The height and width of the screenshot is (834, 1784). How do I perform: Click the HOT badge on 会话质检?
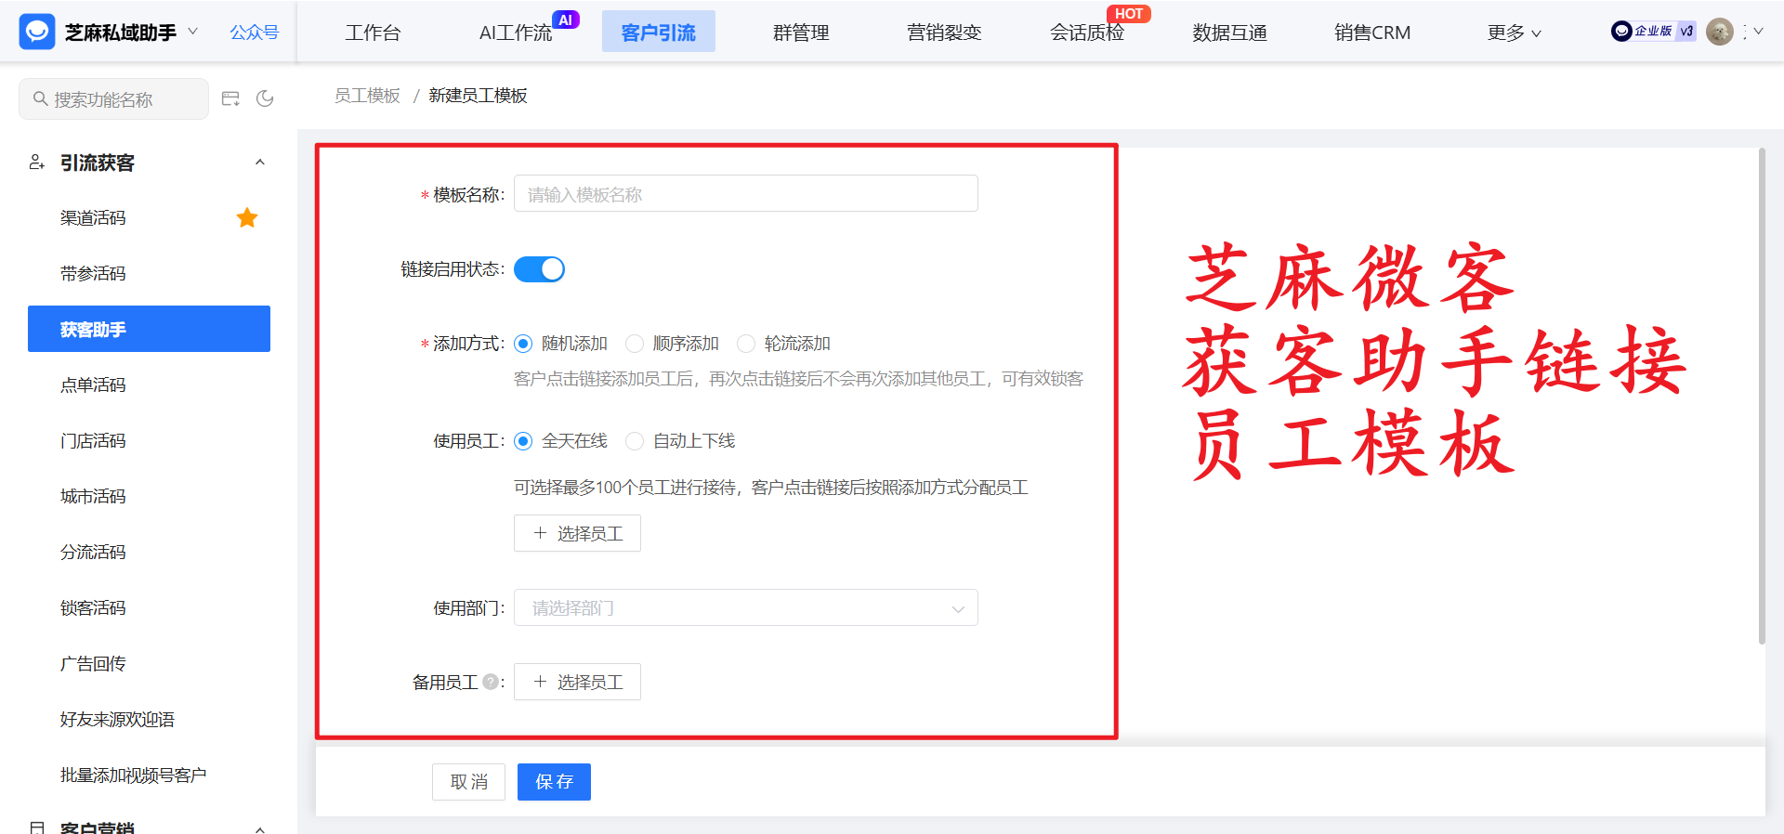(1128, 14)
